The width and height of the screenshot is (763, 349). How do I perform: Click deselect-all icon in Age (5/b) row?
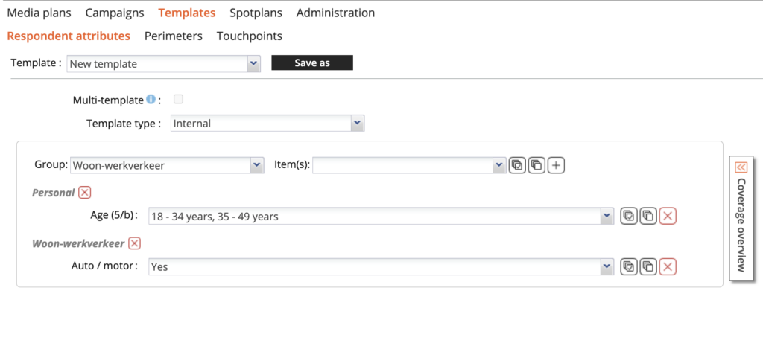point(648,216)
